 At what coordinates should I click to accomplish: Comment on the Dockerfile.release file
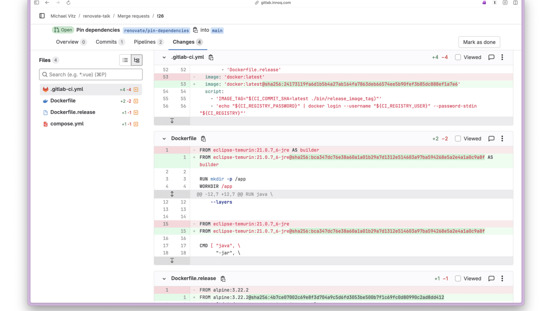click(x=491, y=279)
